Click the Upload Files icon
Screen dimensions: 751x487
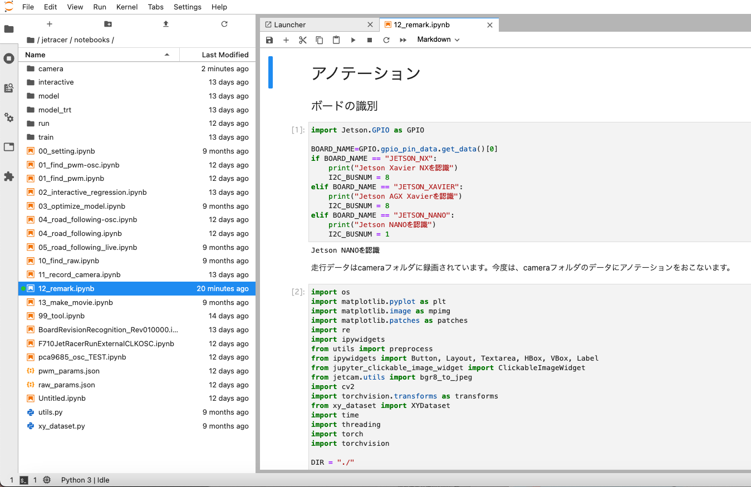[166, 24]
